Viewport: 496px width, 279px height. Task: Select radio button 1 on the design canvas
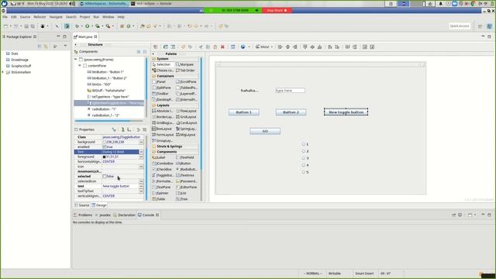click(303, 144)
